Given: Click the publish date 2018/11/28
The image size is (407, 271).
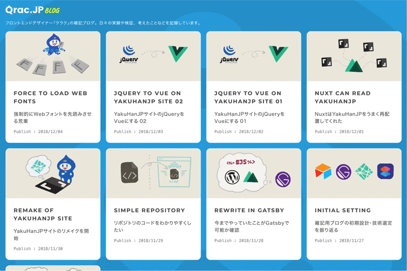Looking at the screenshot, I should [251, 240].
